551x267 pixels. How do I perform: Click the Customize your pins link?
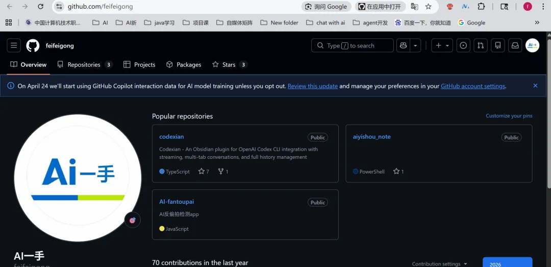point(509,116)
